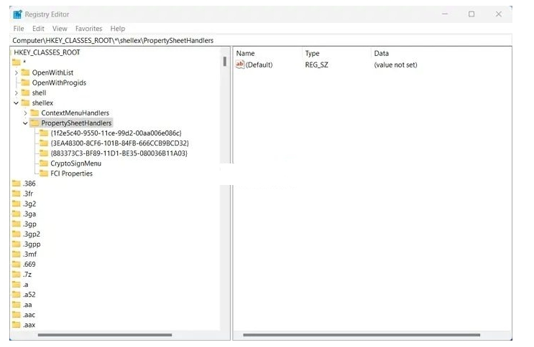Click the .3gp2 folder icon
Image resolution: width=534 pixels, height=347 pixels.
pyautogui.click(x=17, y=234)
